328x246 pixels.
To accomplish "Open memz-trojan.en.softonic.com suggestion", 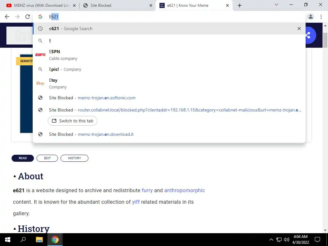I will [169, 98].
